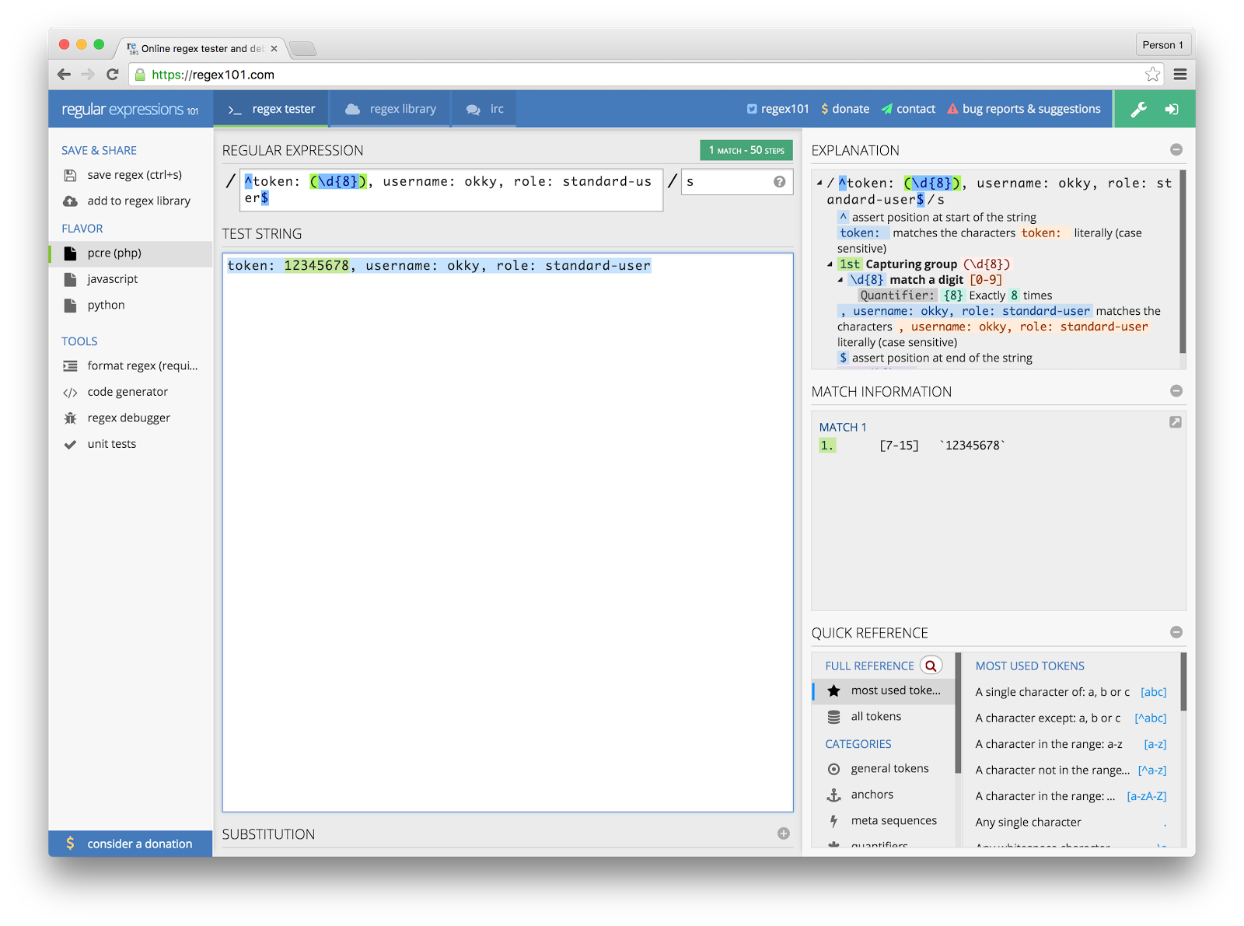Image resolution: width=1244 pixels, height=926 pixels.
Task: Click the pcre file icon
Action: (x=70, y=253)
